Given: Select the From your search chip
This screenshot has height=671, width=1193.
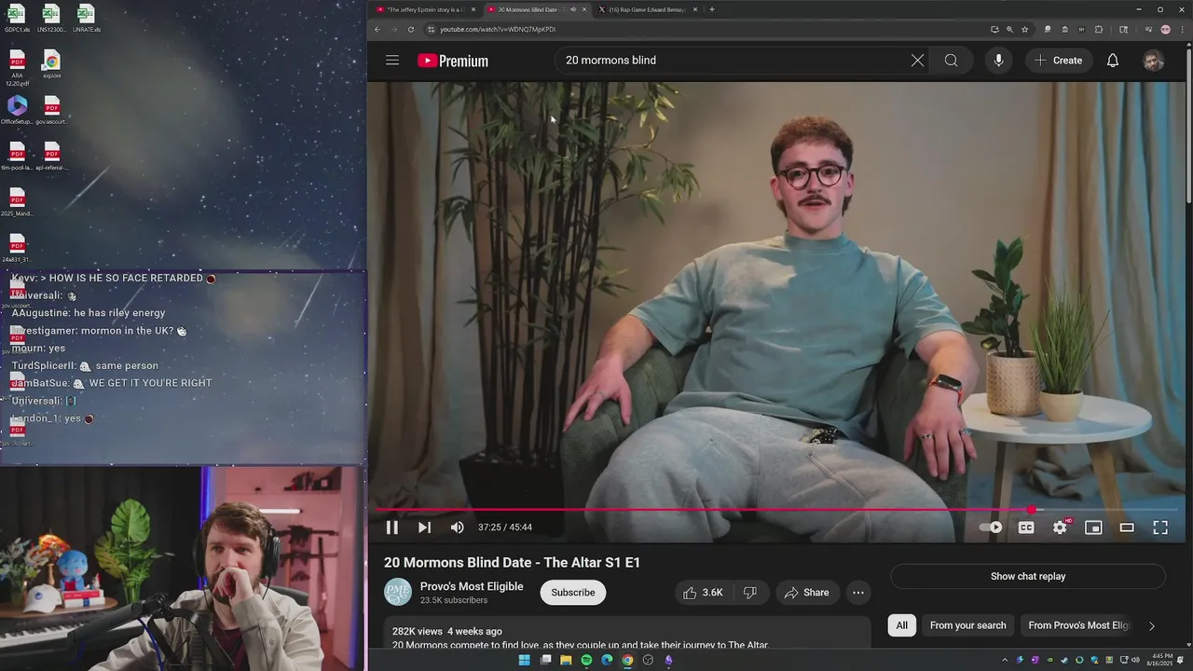Looking at the screenshot, I should 967,625.
